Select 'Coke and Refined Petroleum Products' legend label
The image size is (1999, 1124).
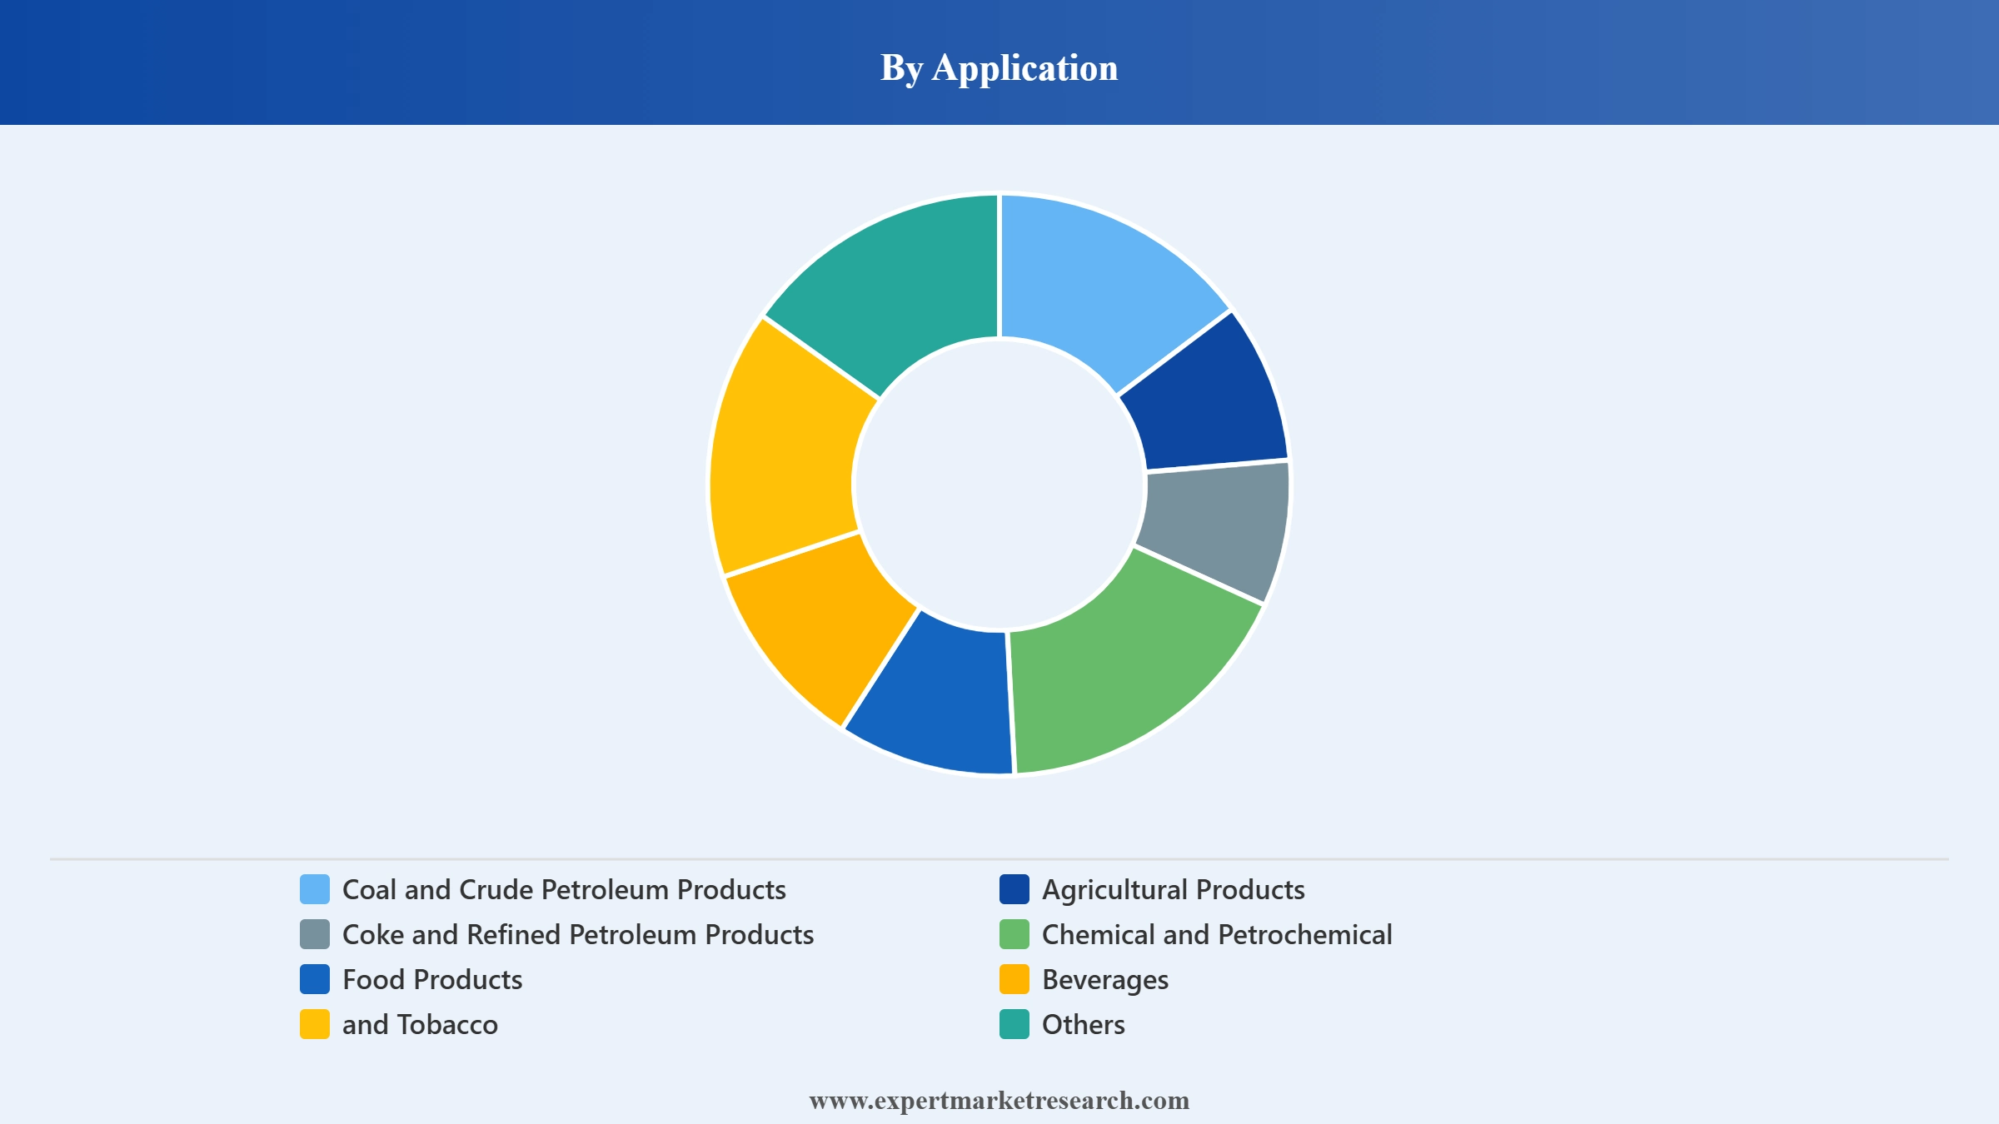tap(578, 935)
